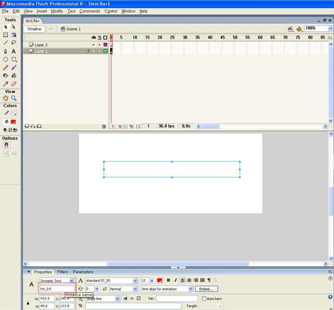Select the Oval tool
Screen dimensions: 334x310
pos(6,60)
